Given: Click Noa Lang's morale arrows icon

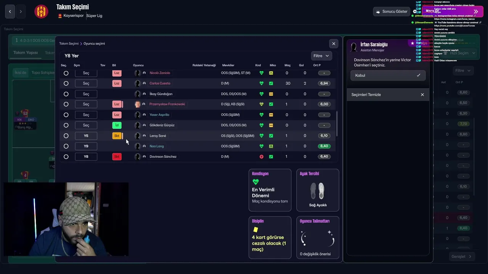Looking at the screenshot, I should 271,146.
